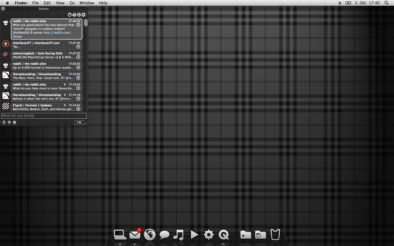
Task: Click the date and time '3. Okt 17:40'
Action: tap(367, 3)
